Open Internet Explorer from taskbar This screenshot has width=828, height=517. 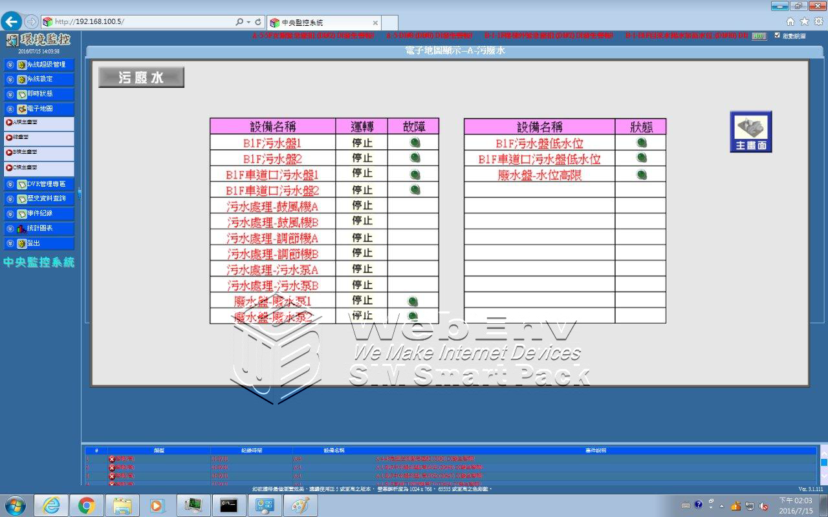pyautogui.click(x=51, y=505)
